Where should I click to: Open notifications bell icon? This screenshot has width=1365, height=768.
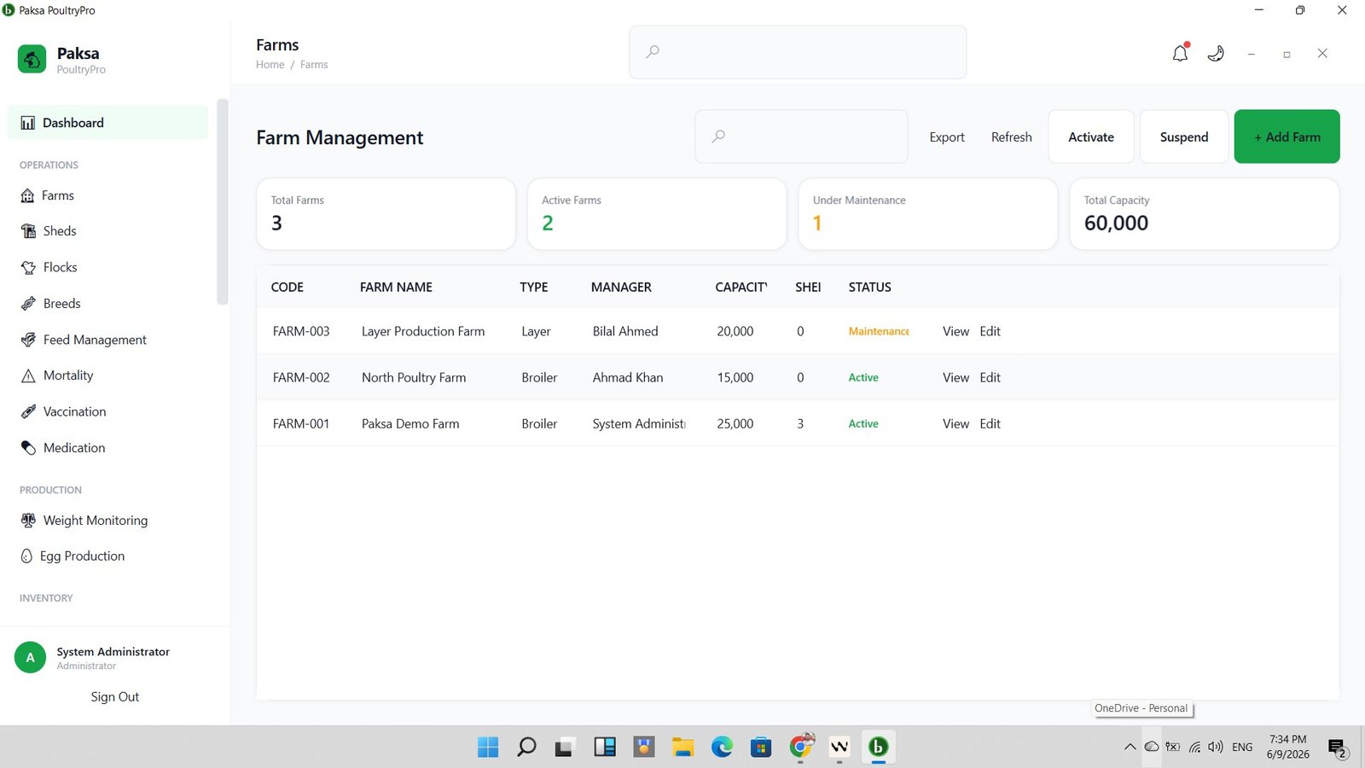(1180, 53)
